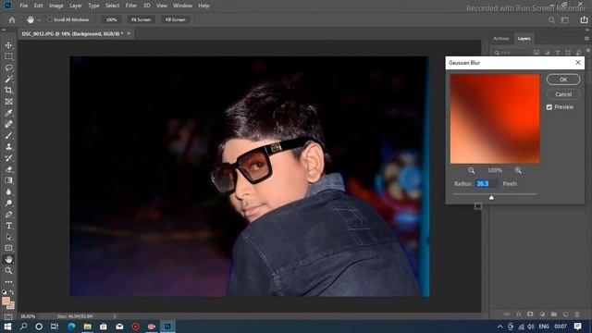Image resolution: width=592 pixels, height=333 pixels.
Task: Cancel the Gaussian Blur dialog
Action: tap(563, 94)
